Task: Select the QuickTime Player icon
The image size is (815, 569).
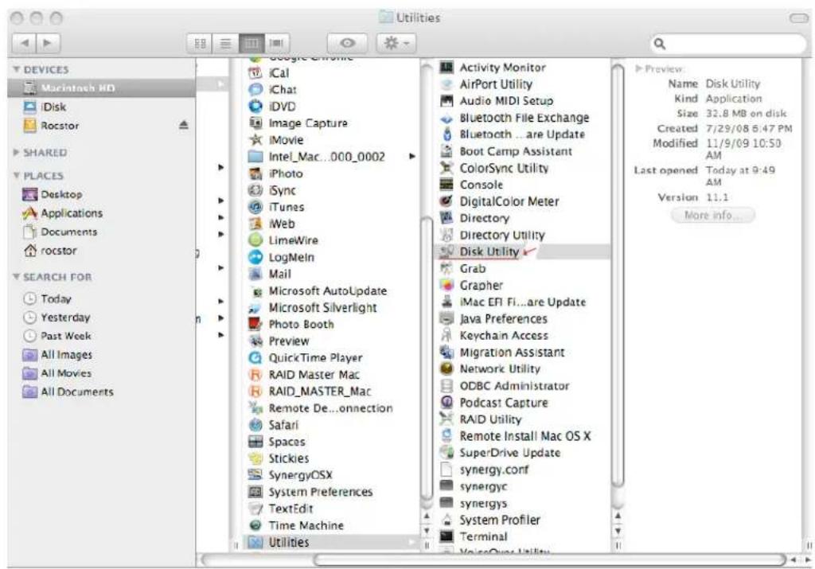Action: coord(255,357)
